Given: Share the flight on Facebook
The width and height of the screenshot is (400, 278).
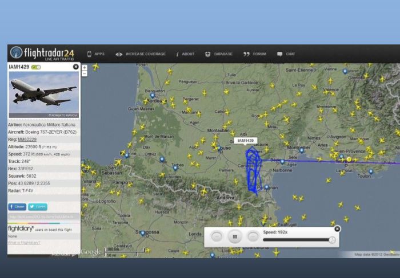Looking at the screenshot, I should point(17,207).
